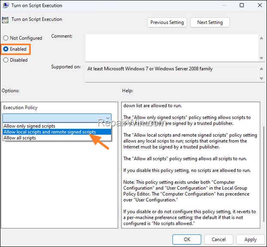Click up arrow in Supported on box

[x=261, y=69]
